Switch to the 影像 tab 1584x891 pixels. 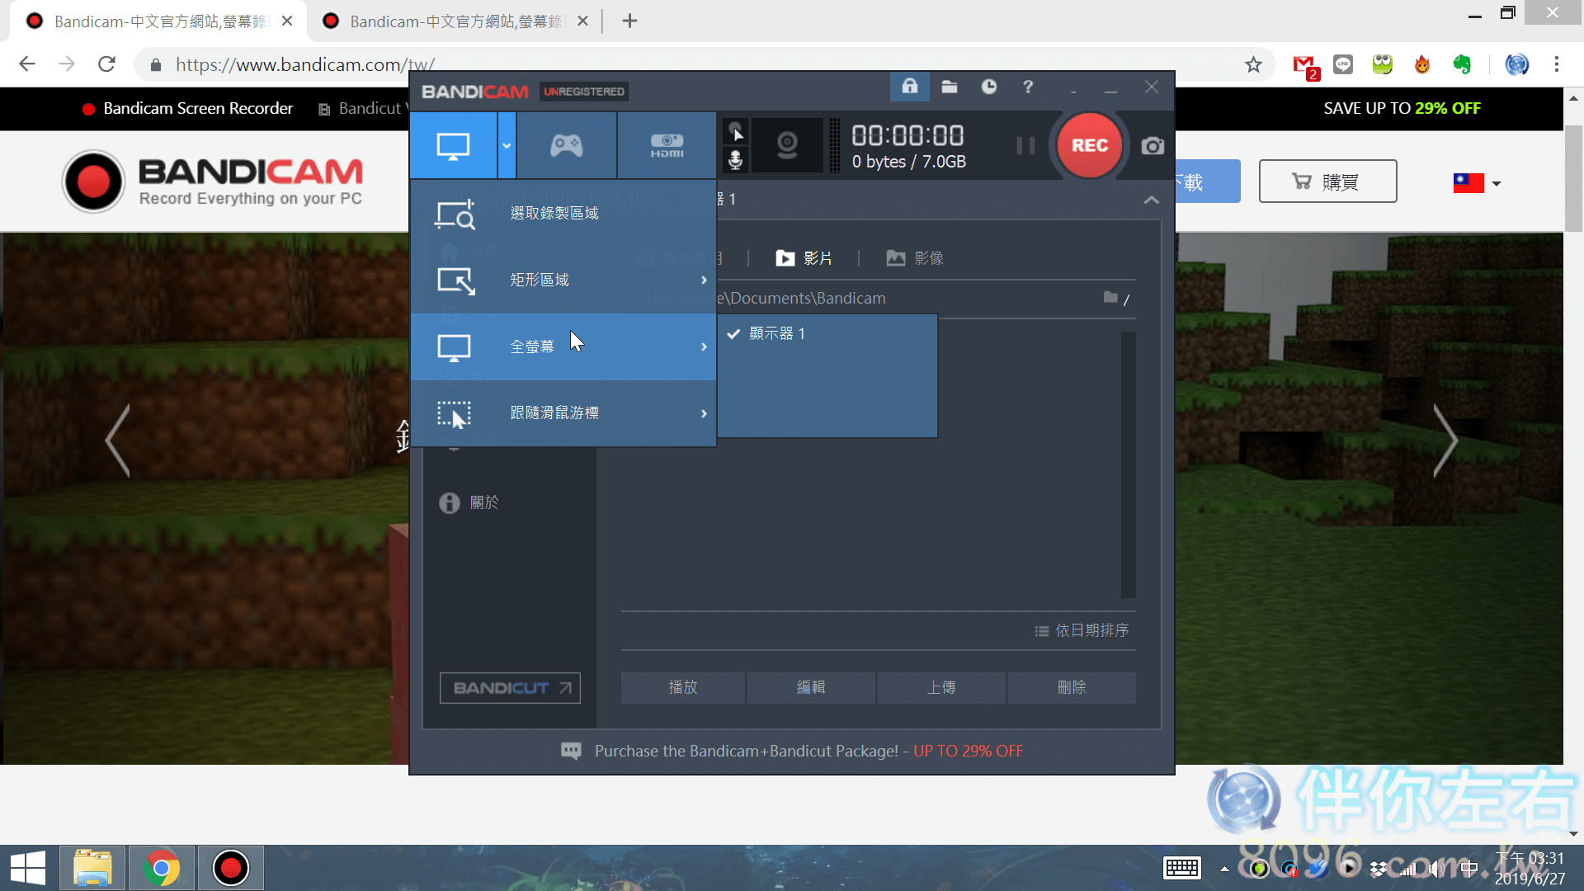point(915,258)
